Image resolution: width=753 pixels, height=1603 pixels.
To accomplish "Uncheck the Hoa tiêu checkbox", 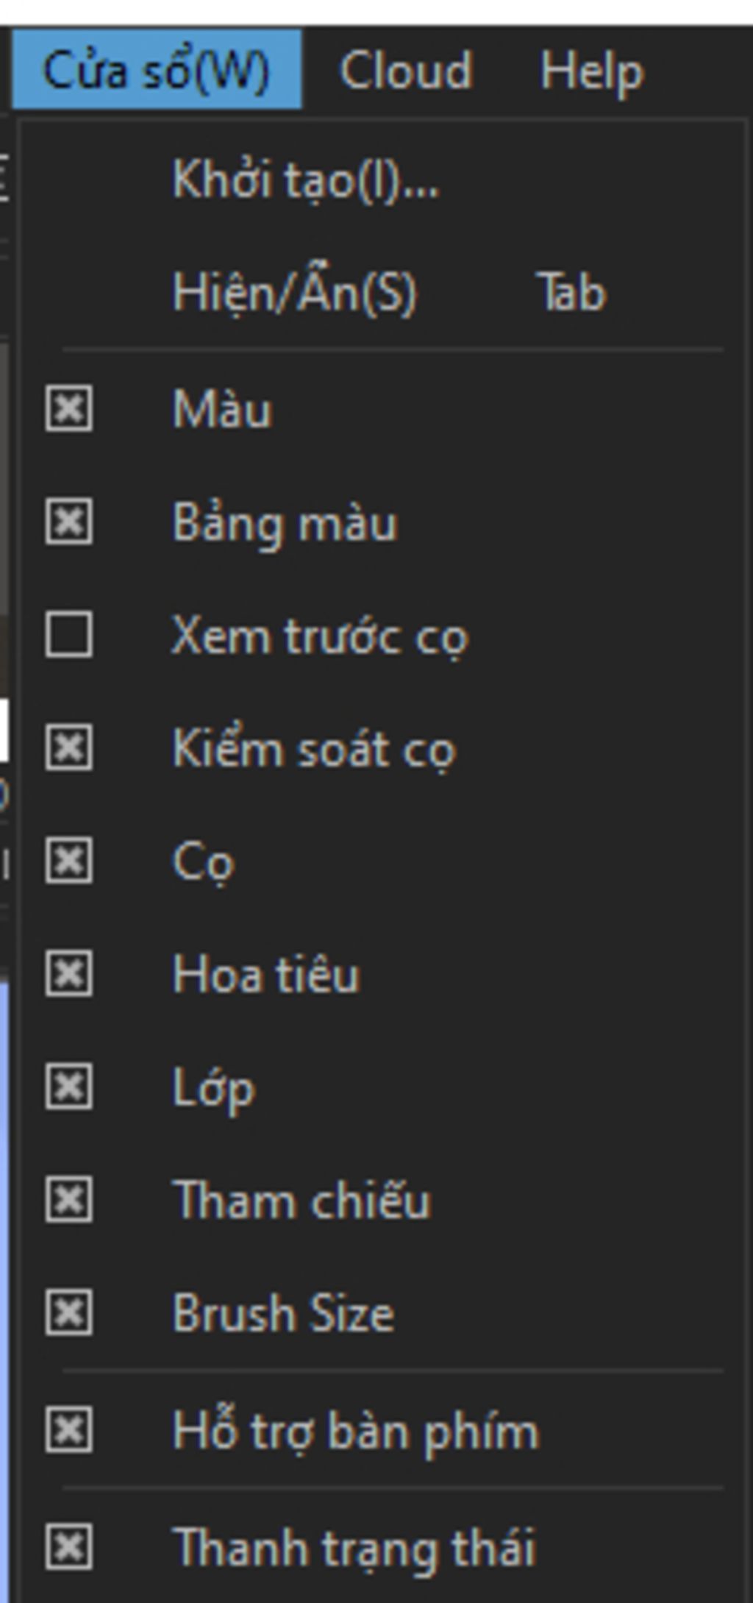I will (68, 973).
